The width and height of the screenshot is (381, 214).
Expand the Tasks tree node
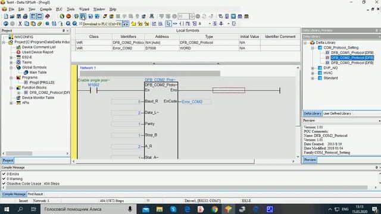(11, 62)
